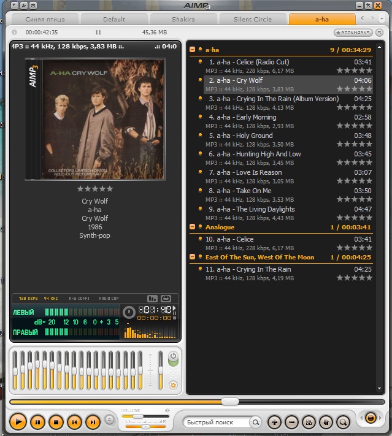Pause the current track
The image size is (392, 436).
(37, 423)
